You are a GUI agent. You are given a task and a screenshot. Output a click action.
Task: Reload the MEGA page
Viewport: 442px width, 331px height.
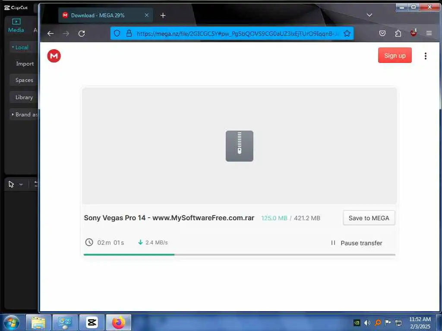82,34
